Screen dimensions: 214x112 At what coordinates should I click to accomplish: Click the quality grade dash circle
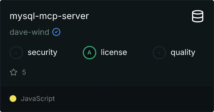click(159, 52)
